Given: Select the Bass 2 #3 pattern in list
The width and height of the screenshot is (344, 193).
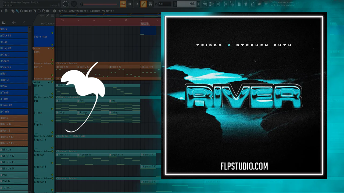Looking at the screenshot, I should (14, 143).
